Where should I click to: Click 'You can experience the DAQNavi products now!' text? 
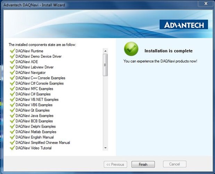pyautogui.click(x=160, y=61)
